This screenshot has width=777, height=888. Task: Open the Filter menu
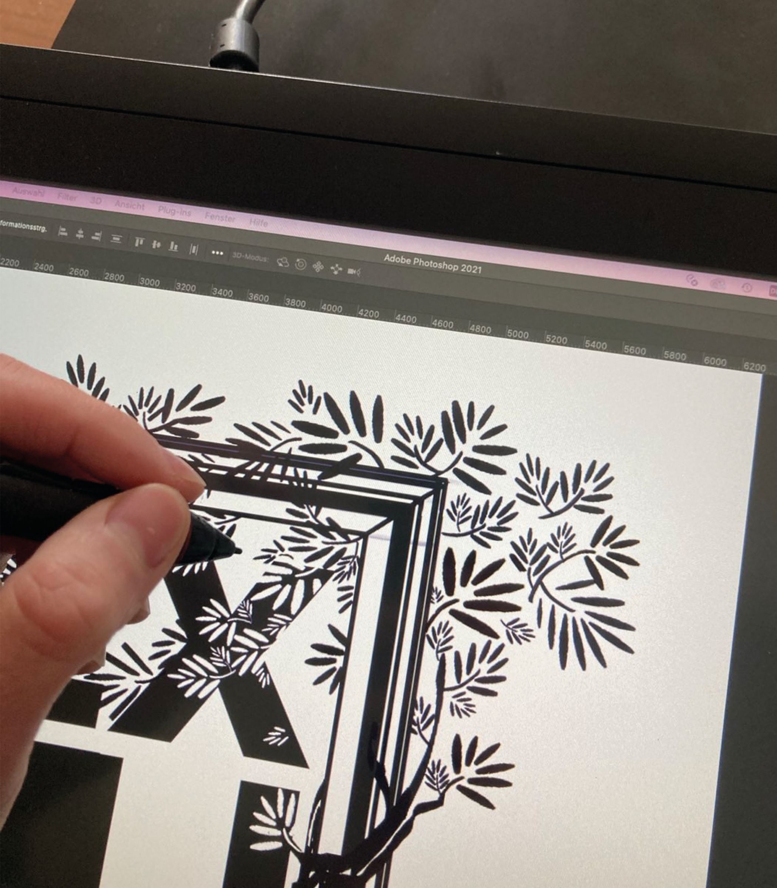pos(67,197)
